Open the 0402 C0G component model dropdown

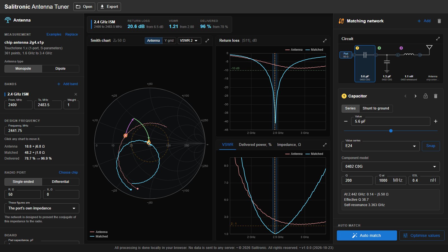pos(391,167)
